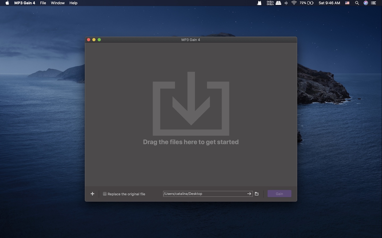Open Spotlight search magnifier icon
This screenshot has width=382, height=238.
coord(357,3)
